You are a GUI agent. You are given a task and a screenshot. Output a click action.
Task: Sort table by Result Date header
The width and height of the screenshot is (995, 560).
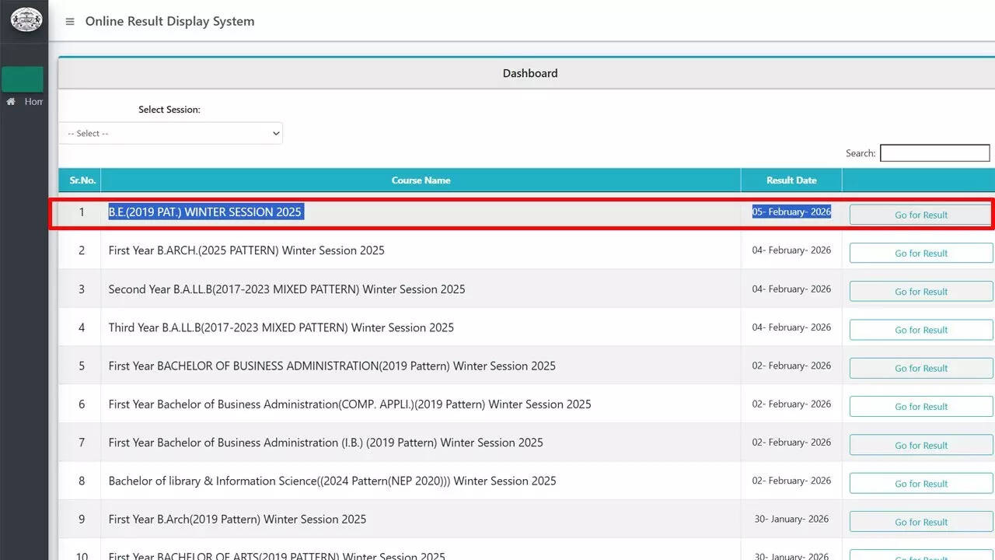791,180
